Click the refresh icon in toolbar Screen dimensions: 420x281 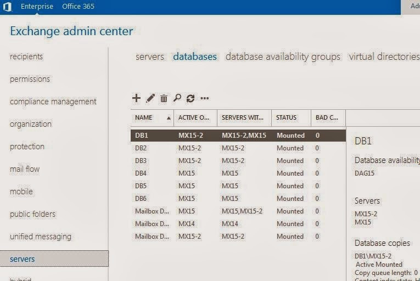pyautogui.click(x=191, y=98)
